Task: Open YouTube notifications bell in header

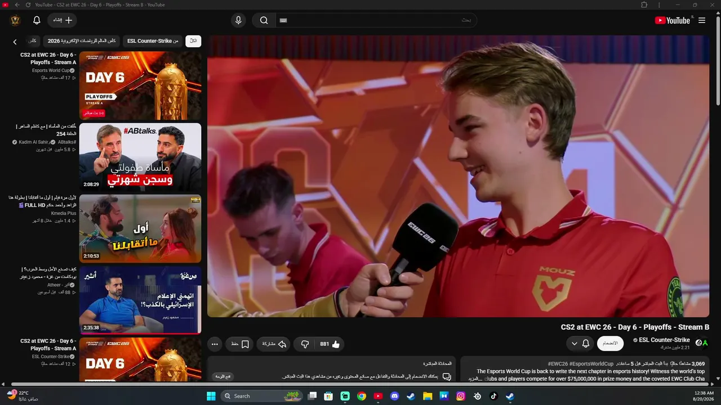Action: coord(37,20)
